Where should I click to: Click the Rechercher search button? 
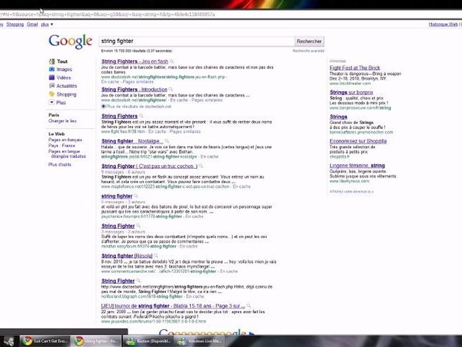[x=309, y=41]
